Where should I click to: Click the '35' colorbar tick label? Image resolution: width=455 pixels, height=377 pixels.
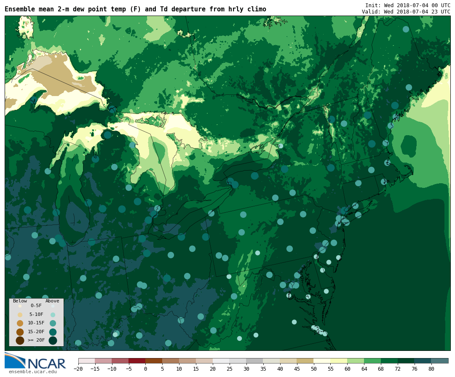pos(263,369)
